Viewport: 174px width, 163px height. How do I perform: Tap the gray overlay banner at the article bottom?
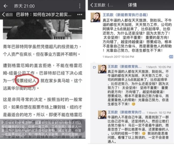tap(43, 129)
